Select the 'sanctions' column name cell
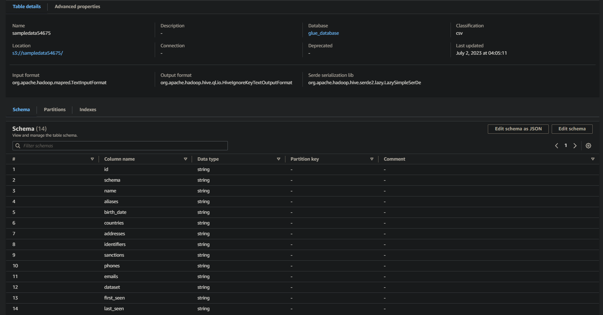 click(x=114, y=255)
